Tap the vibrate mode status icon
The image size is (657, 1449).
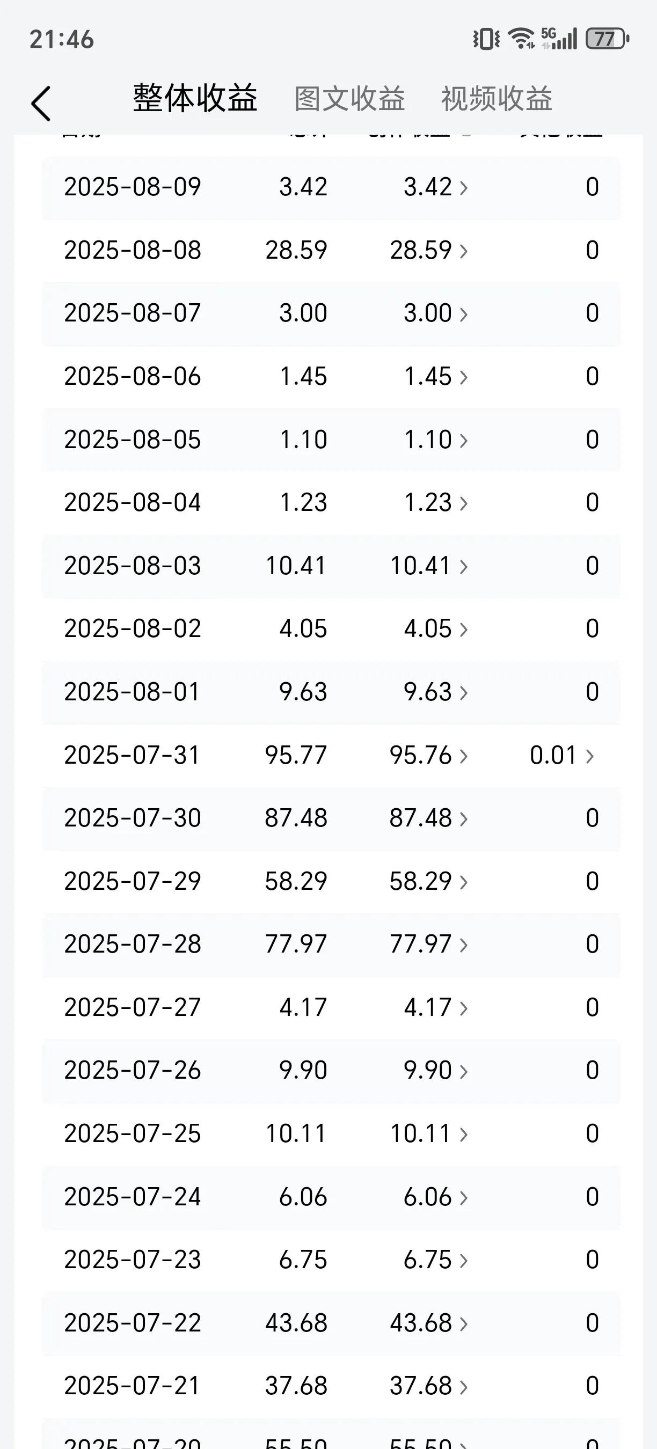(x=486, y=39)
